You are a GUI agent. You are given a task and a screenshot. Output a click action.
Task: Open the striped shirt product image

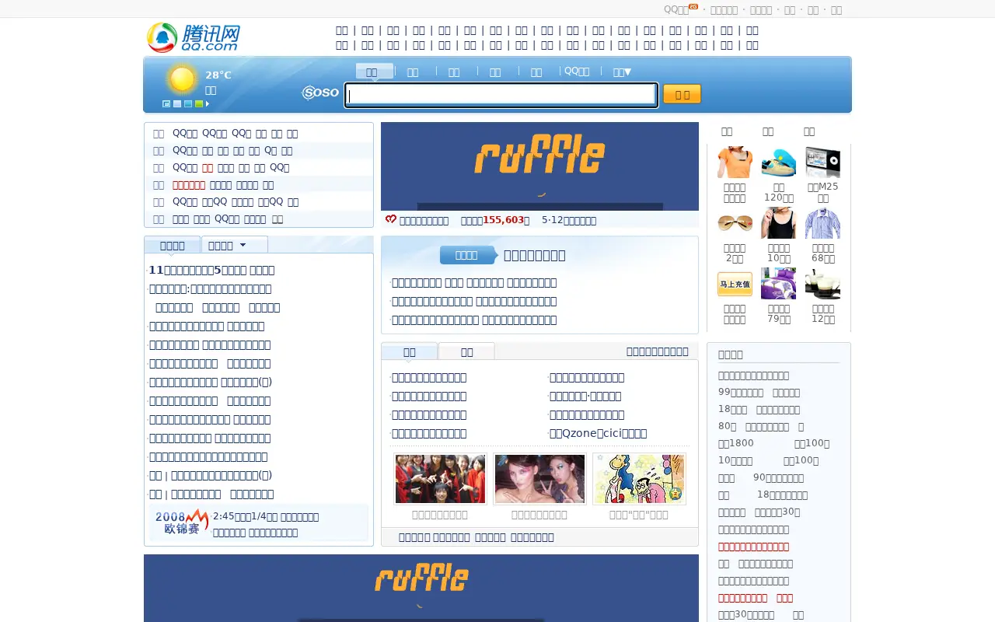tap(823, 223)
